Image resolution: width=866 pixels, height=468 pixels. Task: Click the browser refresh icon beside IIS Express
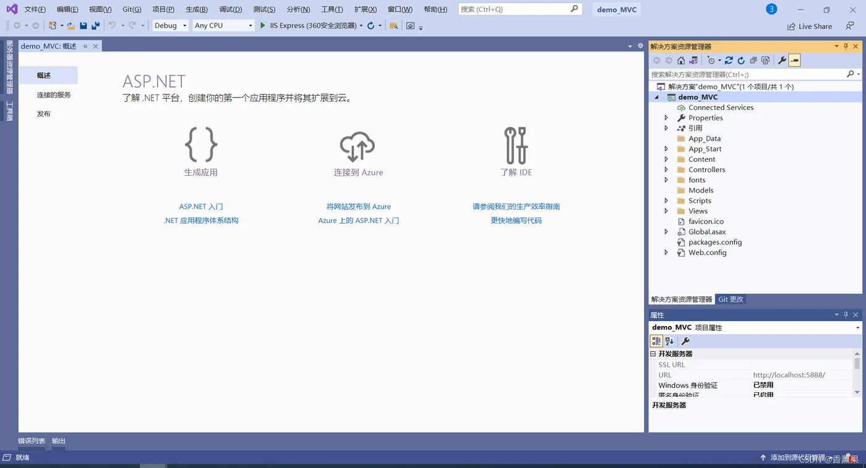click(x=371, y=25)
